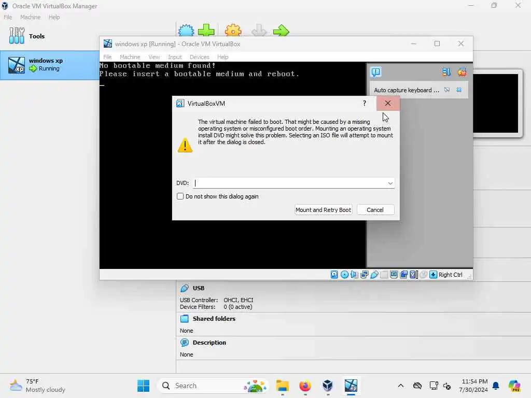Click the USB section icon in details pane
This screenshot has width=531, height=398.
click(x=185, y=288)
